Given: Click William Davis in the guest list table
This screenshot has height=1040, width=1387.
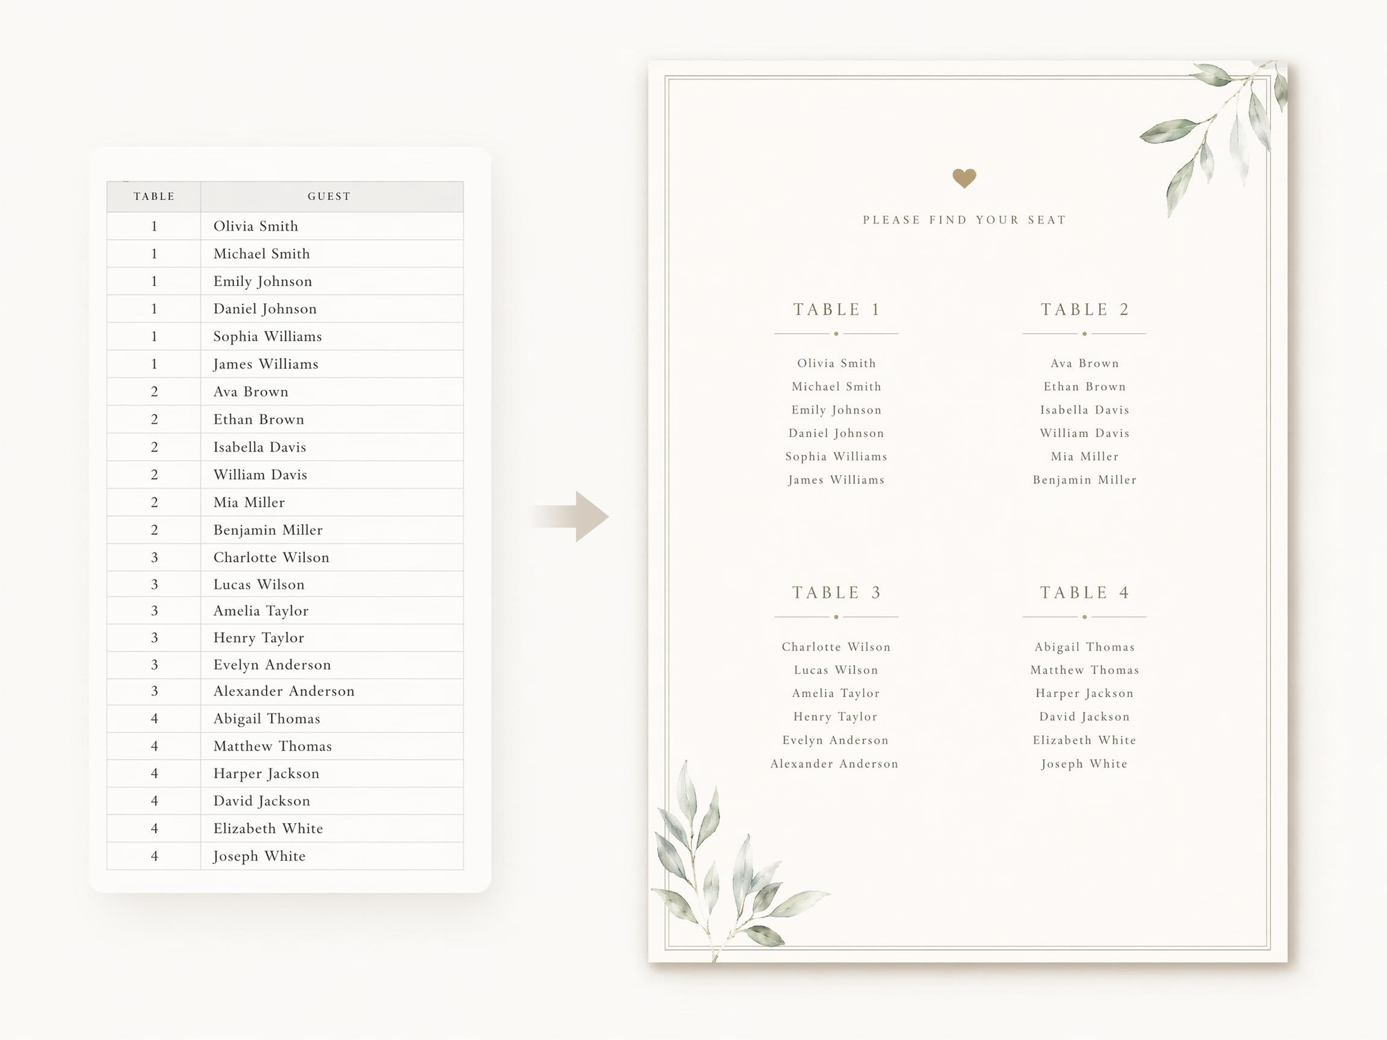Looking at the screenshot, I should tap(260, 474).
